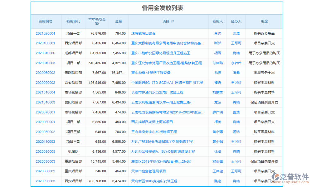Open voucher number 2020080005 for 机械队
This screenshot has width=312, height=187.
46,151
